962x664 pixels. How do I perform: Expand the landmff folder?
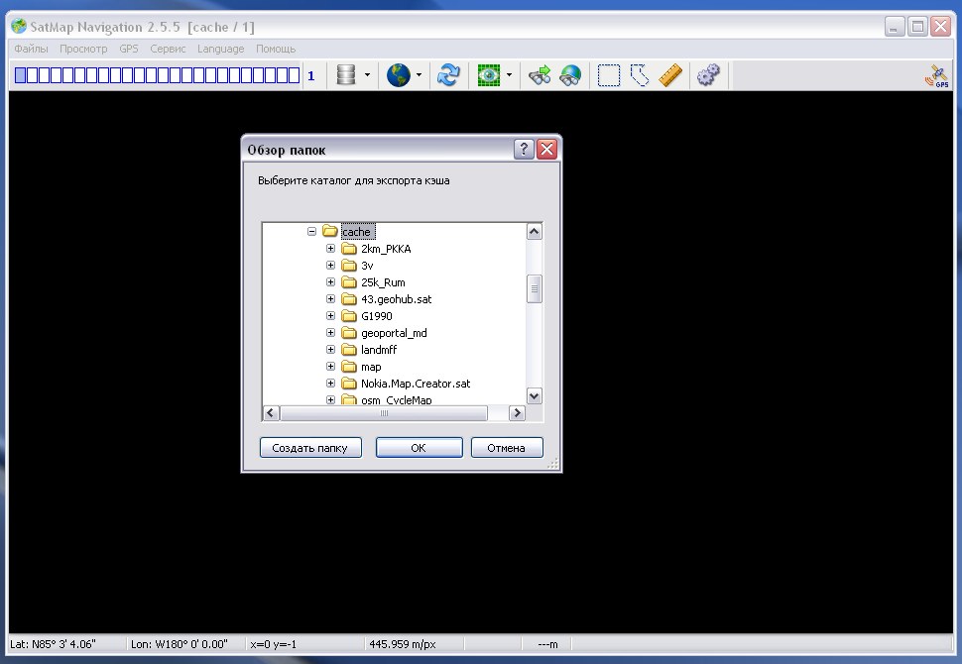[x=330, y=350]
